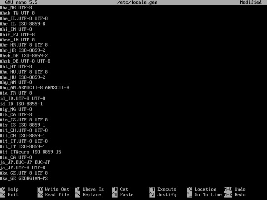Place cursor on line #it_IT.UTF-8 UTF-8
The width and height of the screenshot is (267, 200).
[x=24, y=141]
